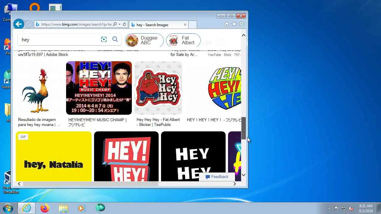Open a new blank tab
Image resolution: width=381 pixels, height=214 pixels.
[193, 25]
